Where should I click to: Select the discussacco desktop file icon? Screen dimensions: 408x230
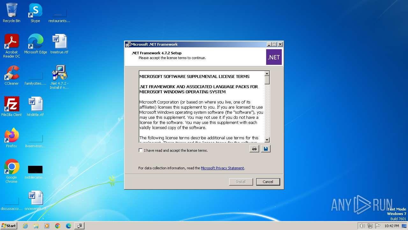coord(11,204)
